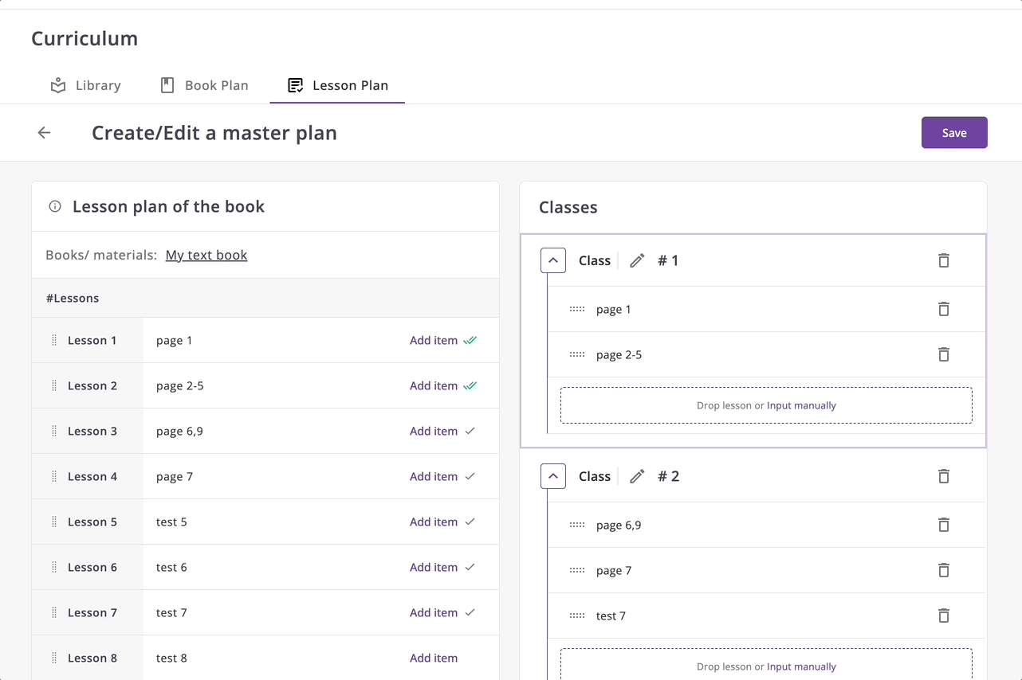The width and height of the screenshot is (1022, 680).
Task: Switch to the Library tab
Action: pos(86,85)
